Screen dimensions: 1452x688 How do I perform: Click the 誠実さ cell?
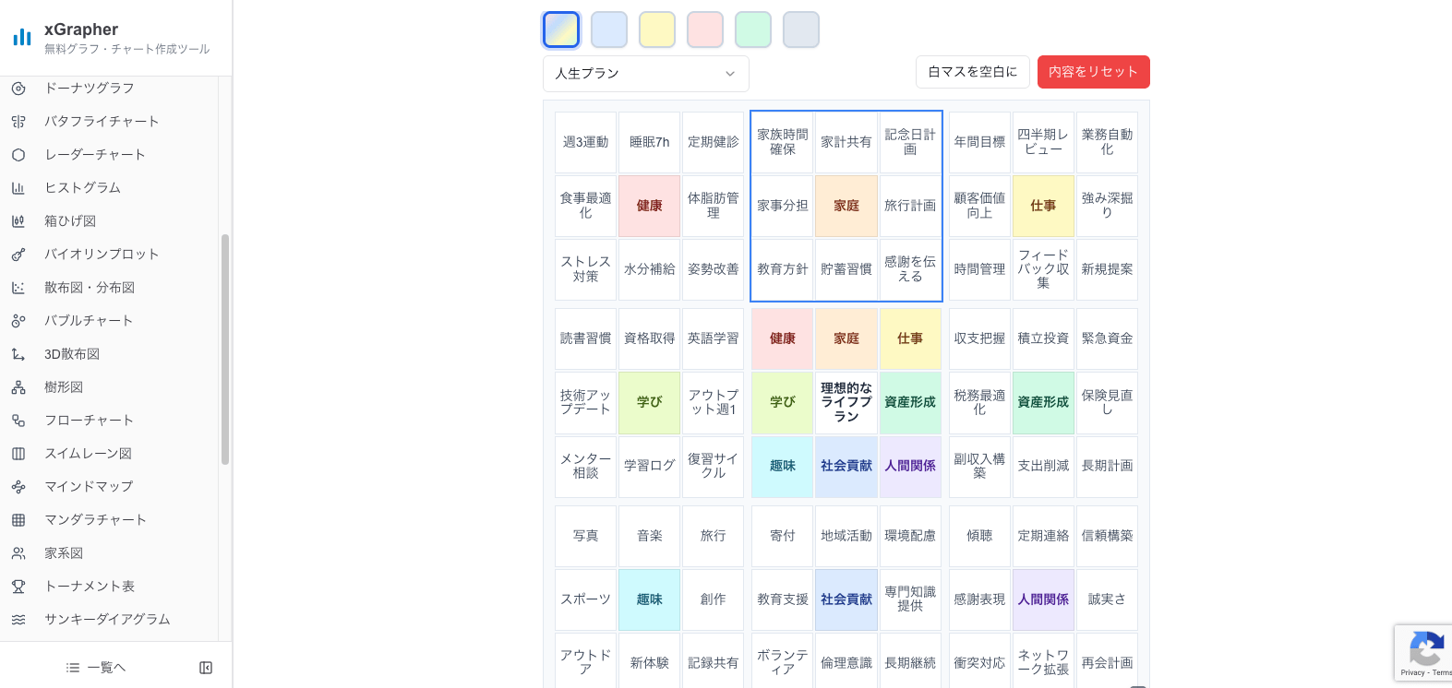(x=1107, y=599)
